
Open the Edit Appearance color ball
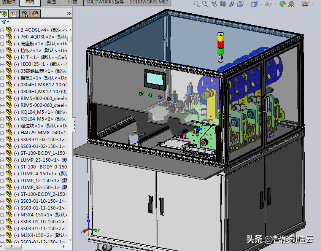pos(282,4)
